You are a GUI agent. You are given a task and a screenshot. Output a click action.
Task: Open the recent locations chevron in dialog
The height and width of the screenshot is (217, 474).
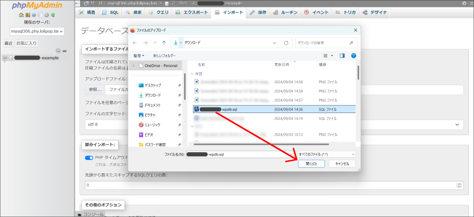tap(155, 43)
